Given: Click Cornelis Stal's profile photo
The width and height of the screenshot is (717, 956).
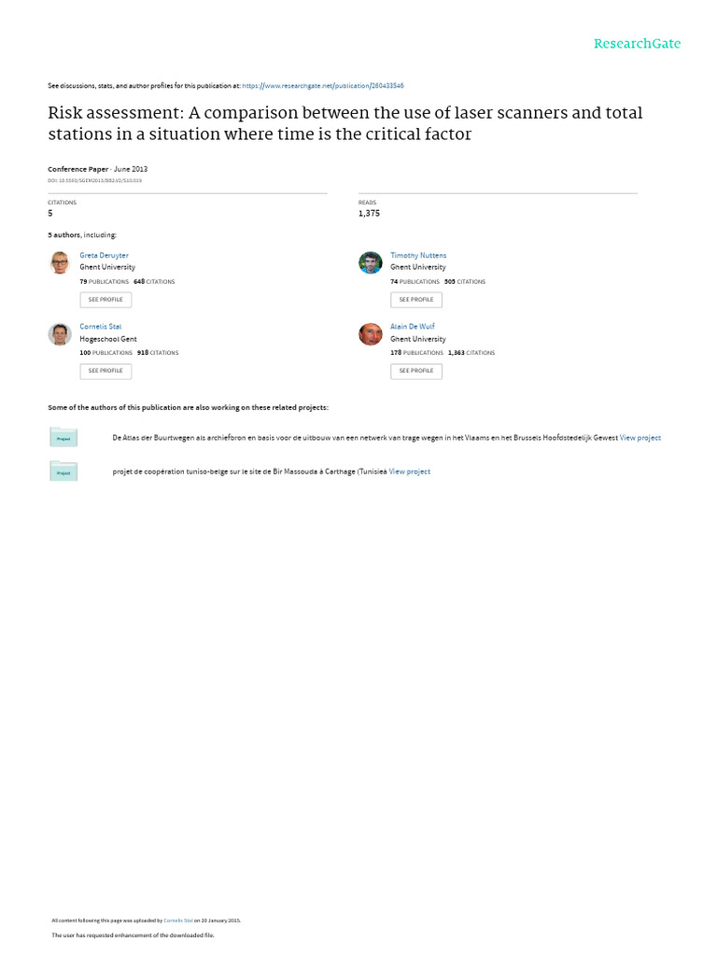Looking at the screenshot, I should tap(60, 334).
